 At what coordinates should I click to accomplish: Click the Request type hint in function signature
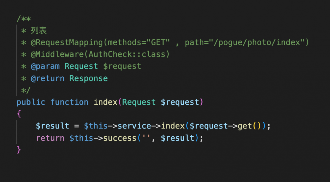point(139,102)
